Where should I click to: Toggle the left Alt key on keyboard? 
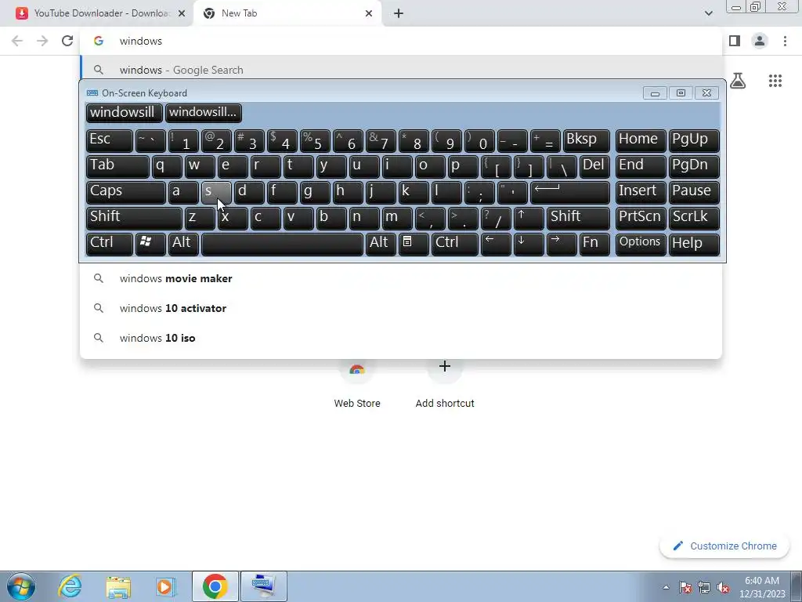coord(183,245)
